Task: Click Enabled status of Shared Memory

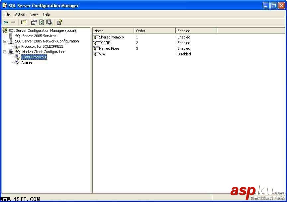Action: pyautogui.click(x=184, y=37)
